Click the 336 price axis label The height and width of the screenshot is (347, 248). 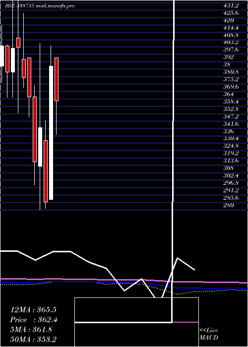229,131
